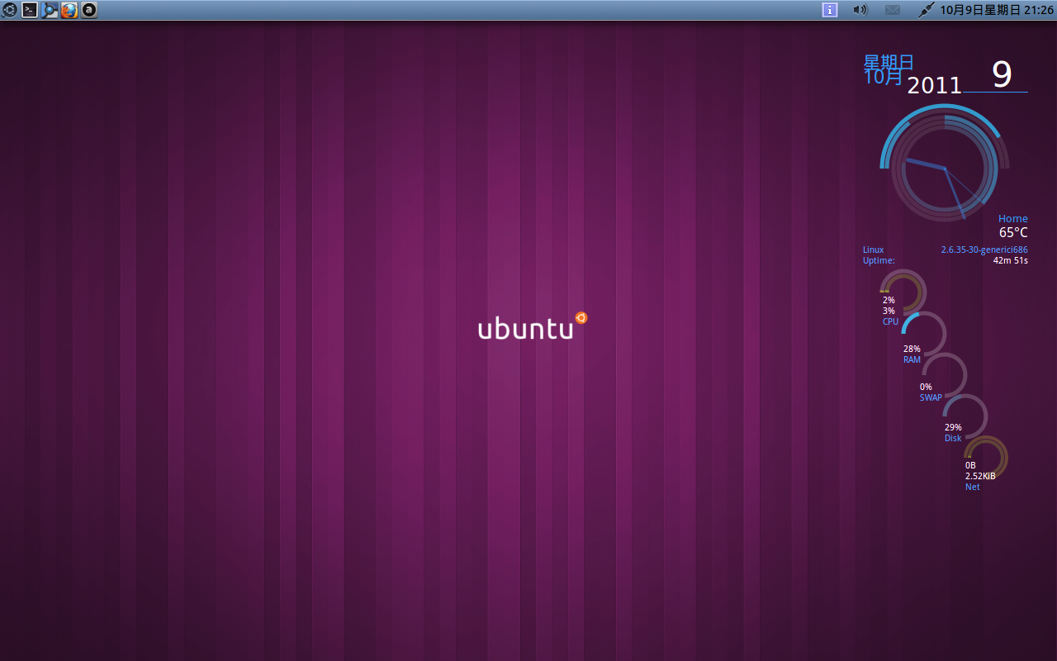Click the blue information indicator icon
The height and width of the screenshot is (661, 1057).
tap(830, 10)
